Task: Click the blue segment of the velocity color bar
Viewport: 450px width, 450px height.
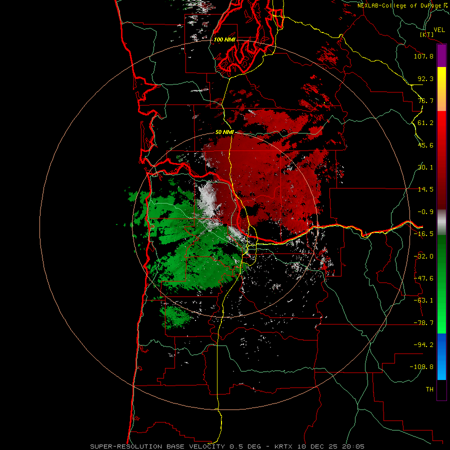Action: click(x=441, y=356)
